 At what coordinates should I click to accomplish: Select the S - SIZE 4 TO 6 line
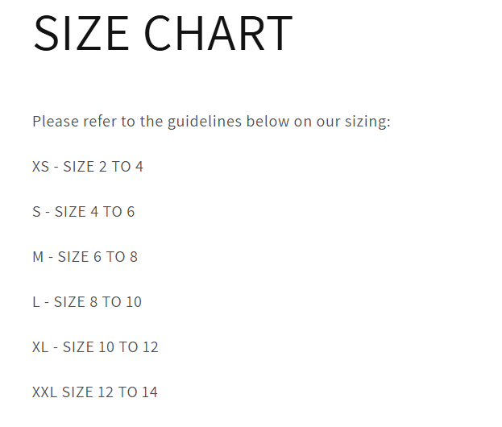tap(84, 212)
